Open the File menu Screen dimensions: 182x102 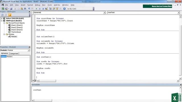point(7,5)
